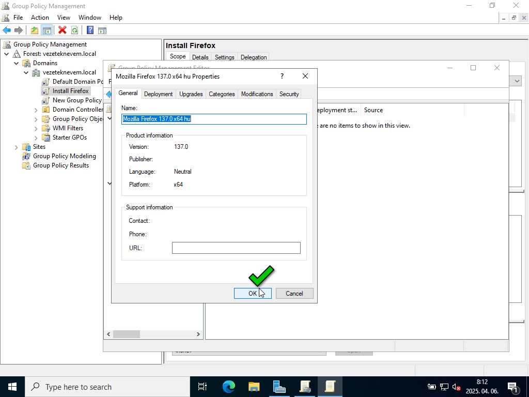
Task: Expand the Sites tree node
Action: point(17,147)
